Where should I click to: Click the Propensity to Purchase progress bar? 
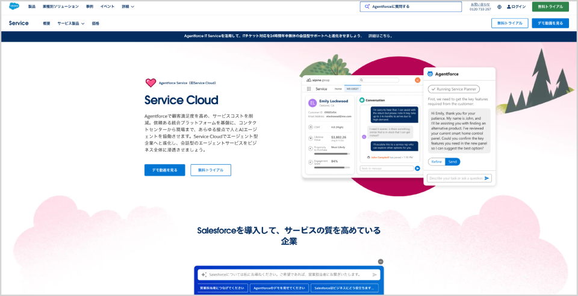332,154
